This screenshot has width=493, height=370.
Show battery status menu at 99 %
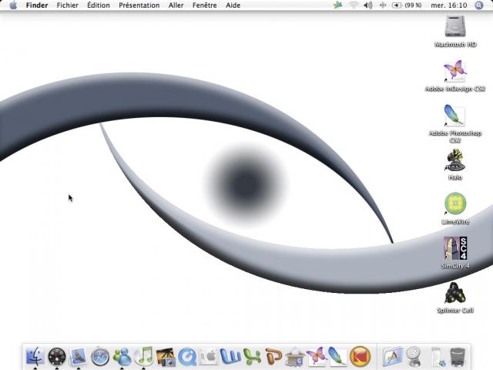(407, 5)
